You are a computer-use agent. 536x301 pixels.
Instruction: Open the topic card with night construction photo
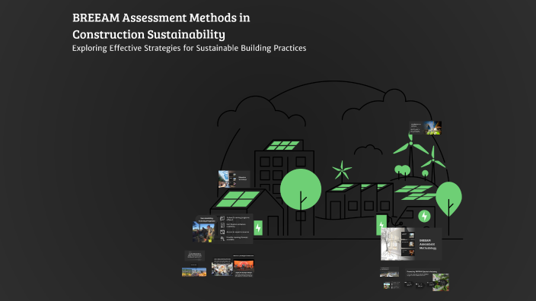(x=426, y=128)
